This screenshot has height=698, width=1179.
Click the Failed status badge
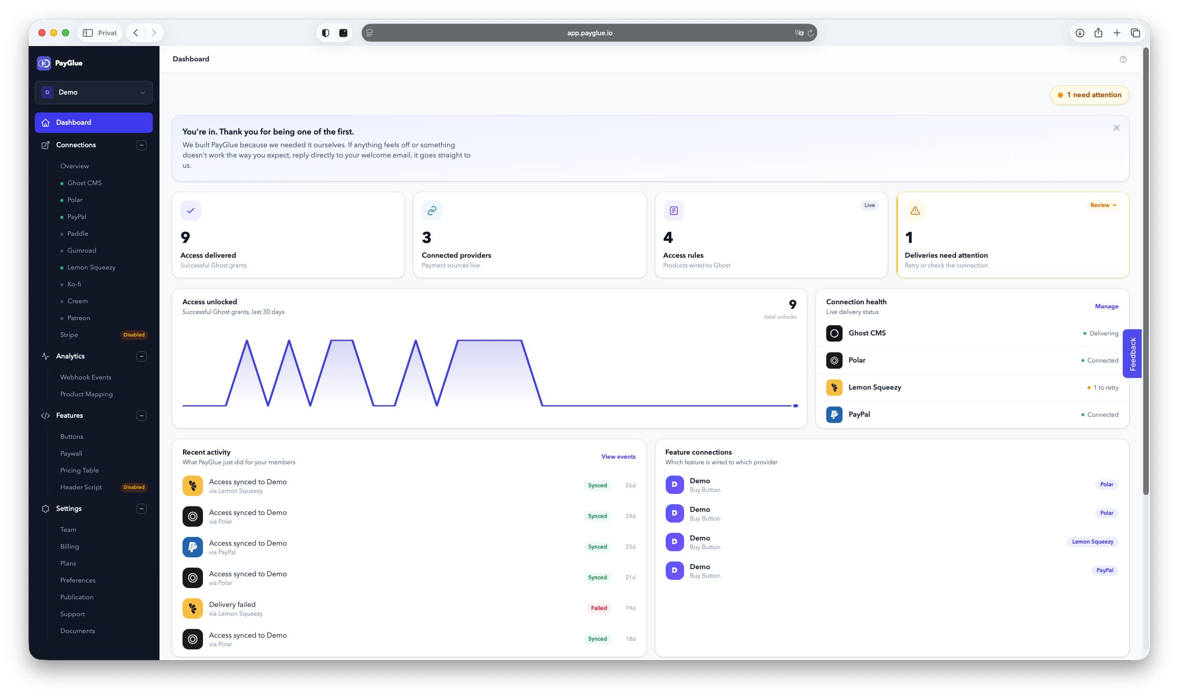point(599,608)
